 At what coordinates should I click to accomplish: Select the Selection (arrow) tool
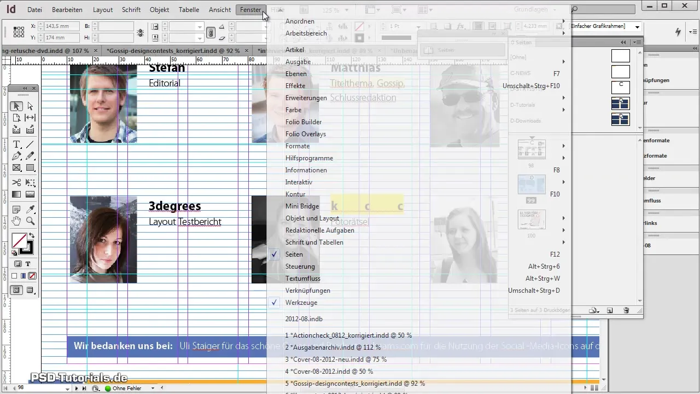(16, 106)
